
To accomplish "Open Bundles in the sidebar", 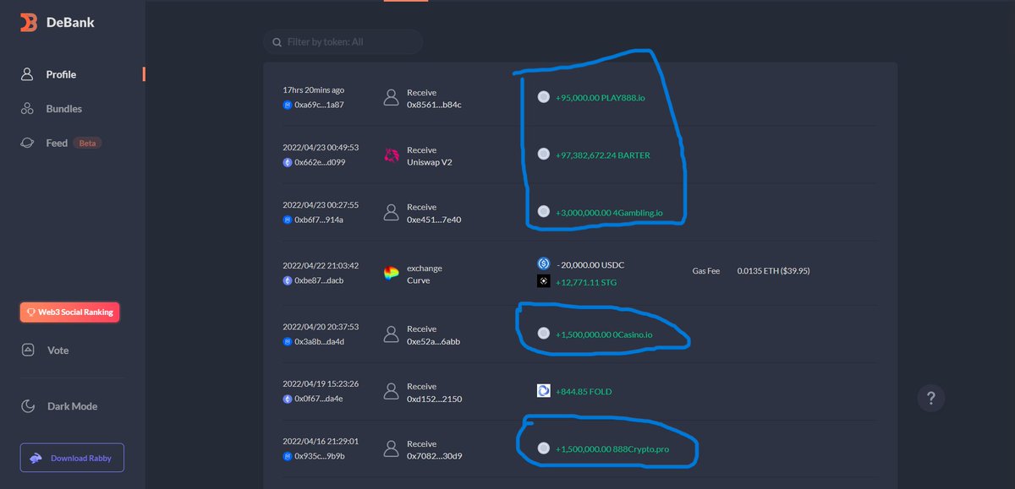I will (x=63, y=109).
